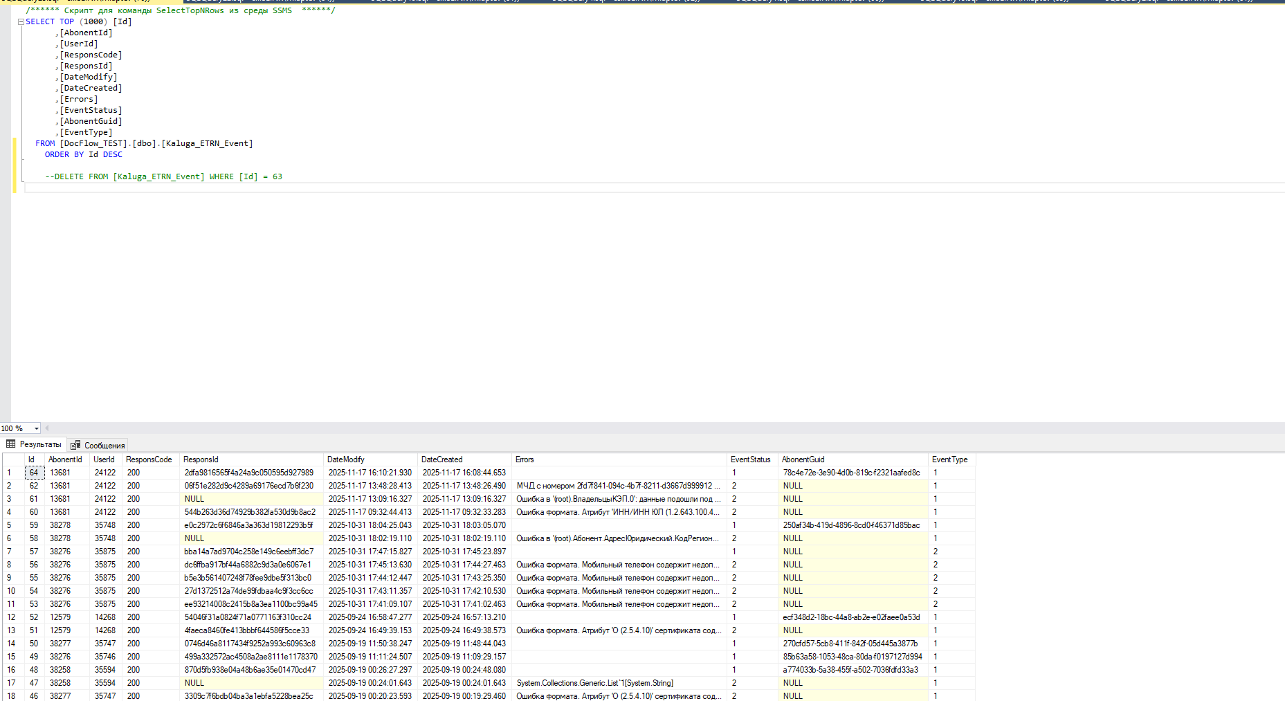
Task: Select EventType value 2 in Id 57 row
Action: pyautogui.click(x=952, y=552)
